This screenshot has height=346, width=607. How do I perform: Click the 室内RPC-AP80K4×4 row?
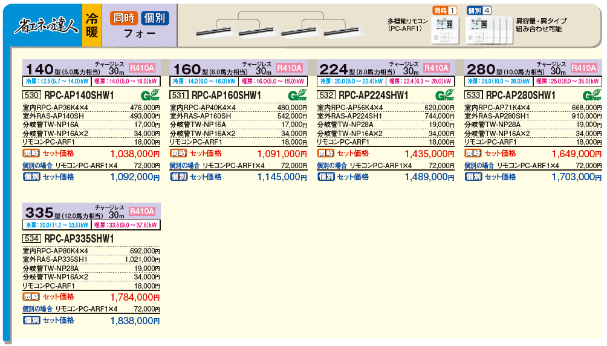[91, 251]
